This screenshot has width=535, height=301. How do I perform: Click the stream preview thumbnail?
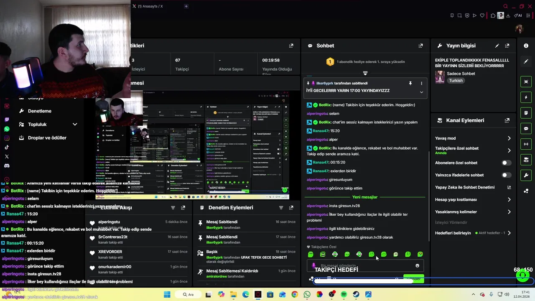[192, 145]
